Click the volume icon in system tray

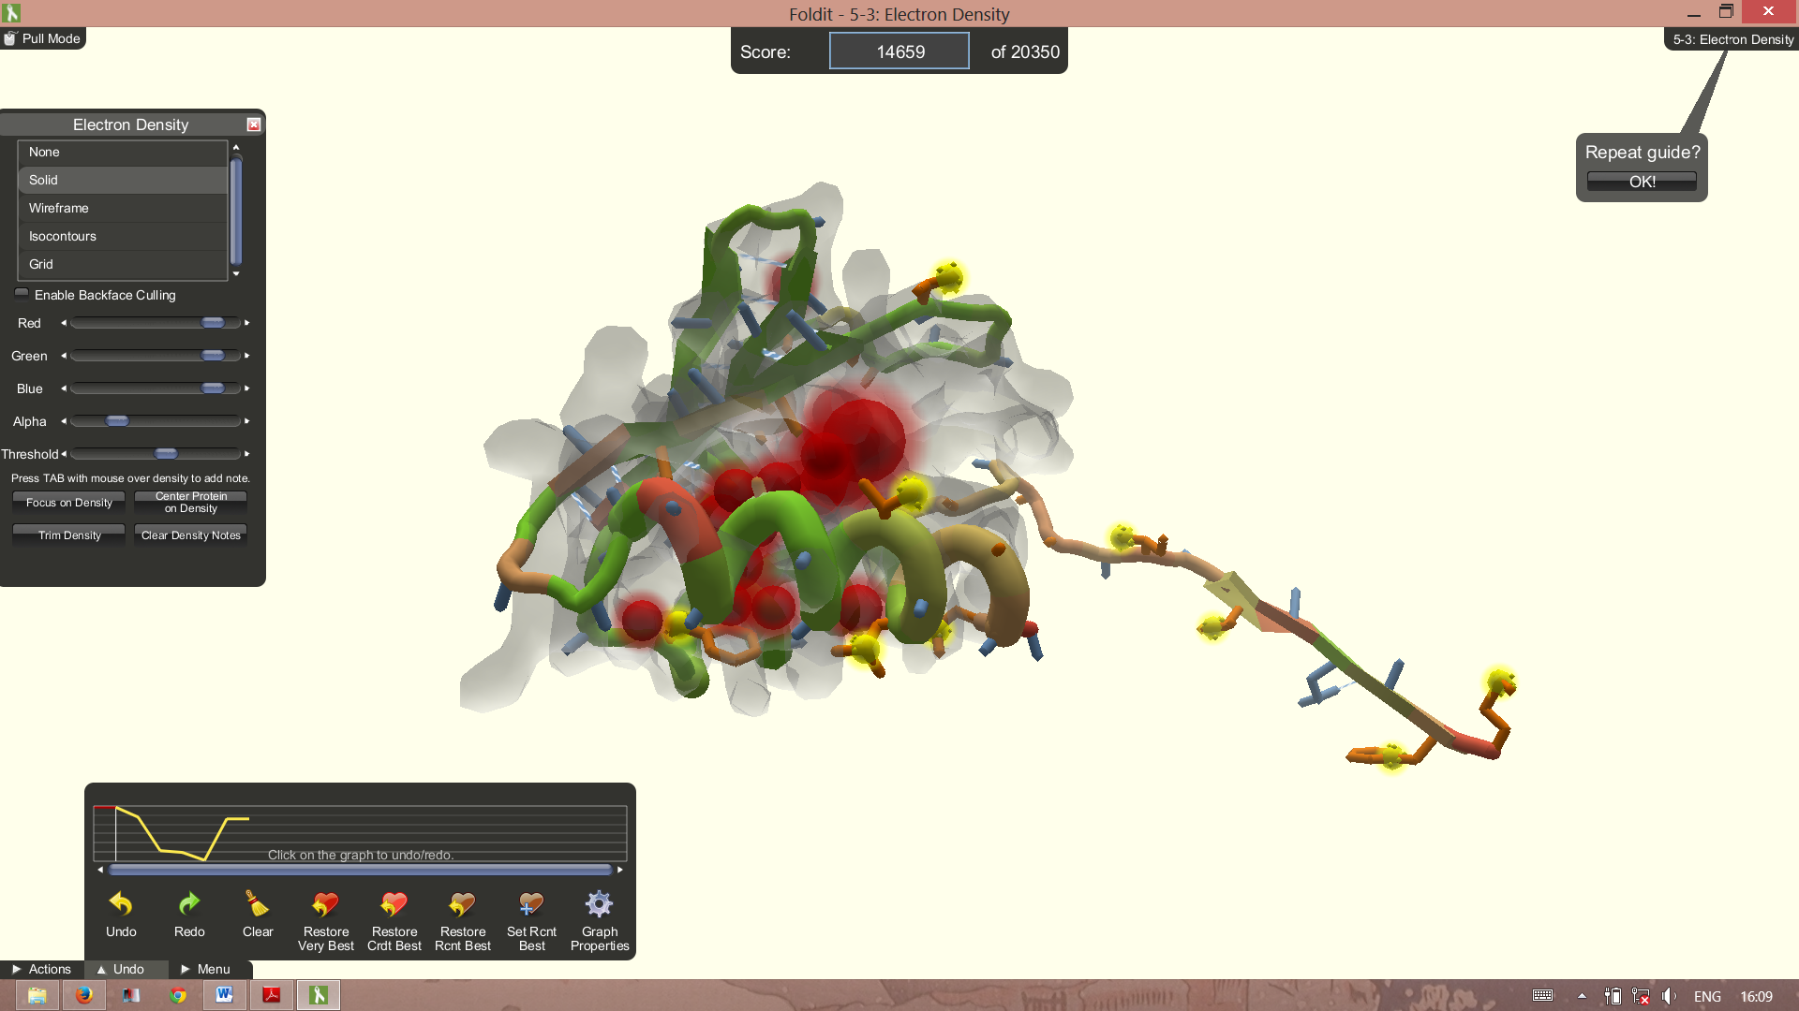point(1669,996)
